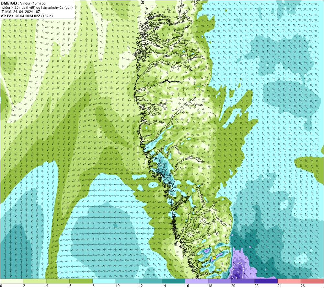This screenshot has width=324, height=288.
Task: Select the dark green 6–8 m/s legend swatch
Action: coord(81,281)
